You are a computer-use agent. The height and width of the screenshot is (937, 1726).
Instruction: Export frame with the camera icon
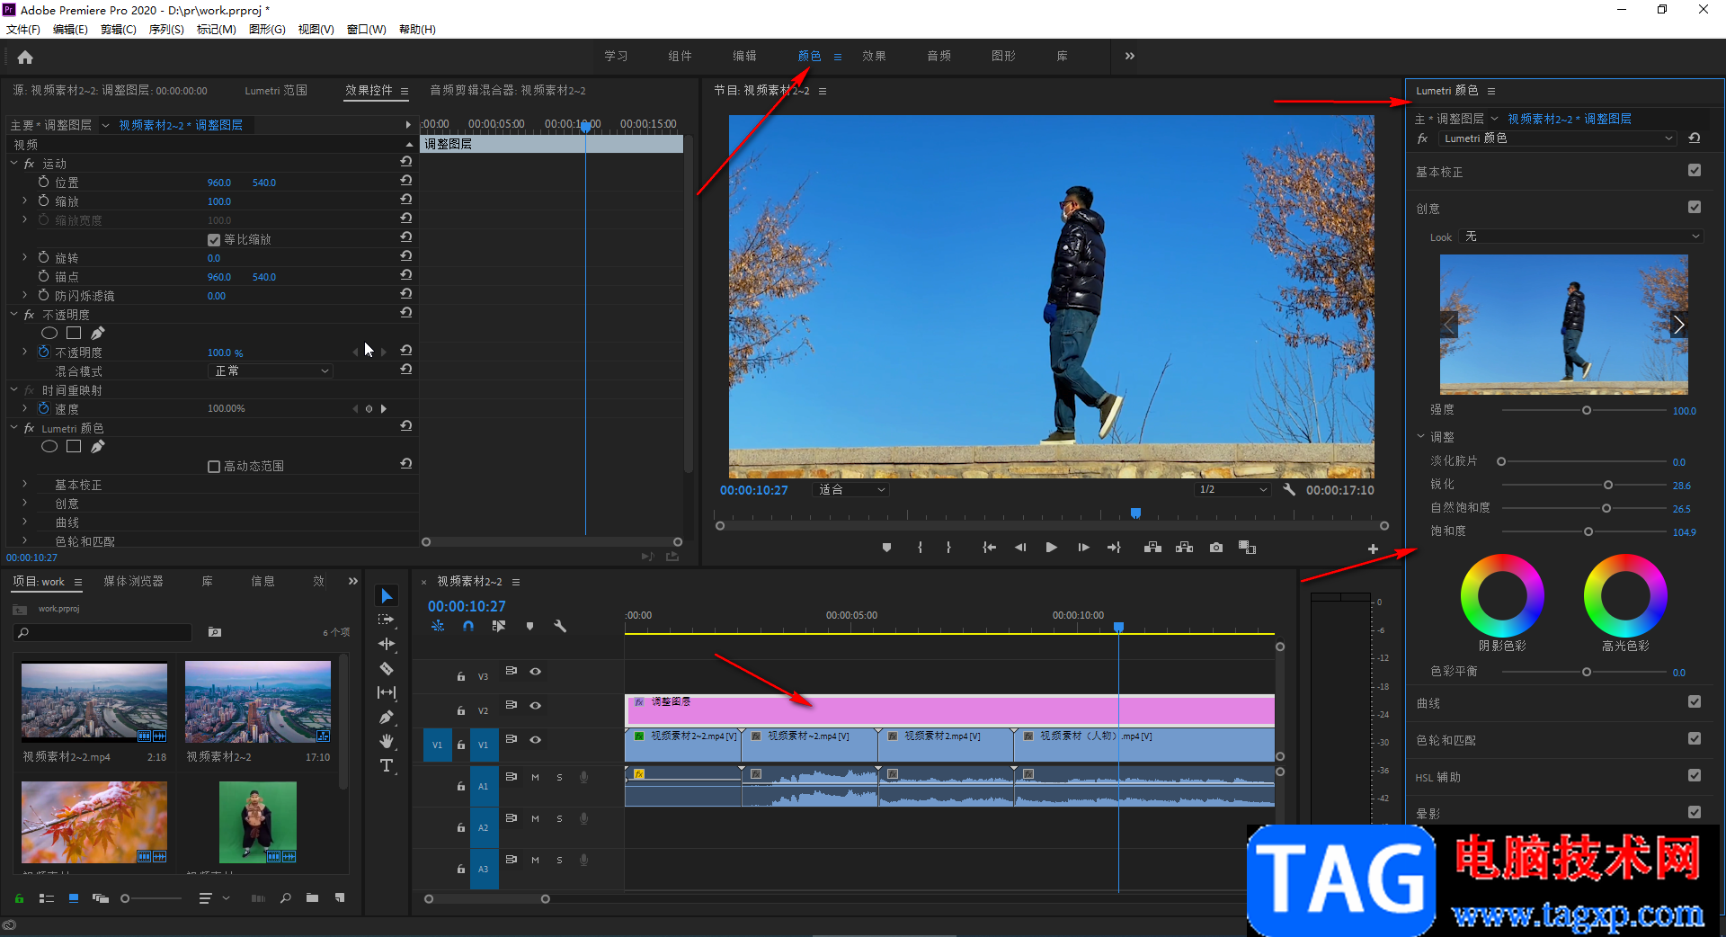click(1216, 548)
